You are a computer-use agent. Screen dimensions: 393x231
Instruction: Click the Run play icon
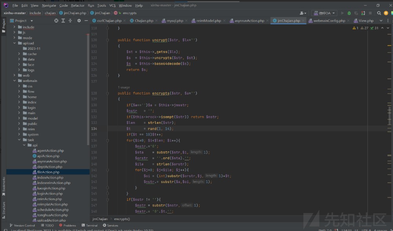pyautogui.click(x=342, y=13)
